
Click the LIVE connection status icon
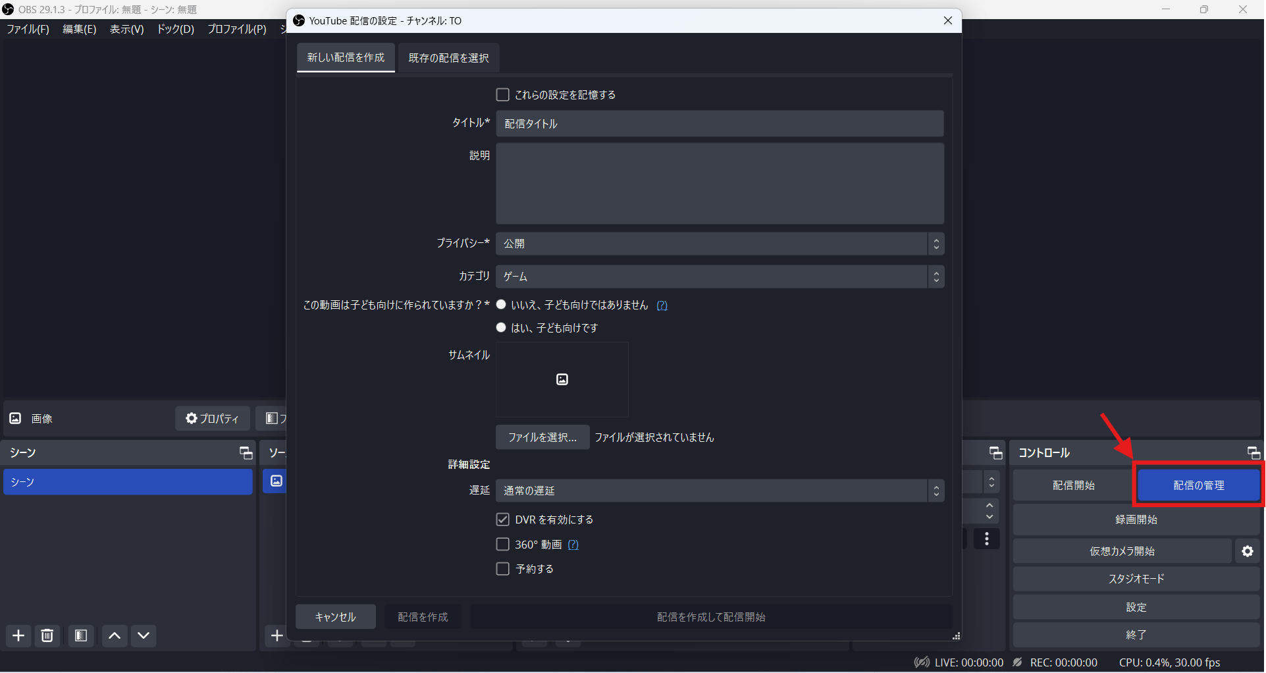[922, 662]
